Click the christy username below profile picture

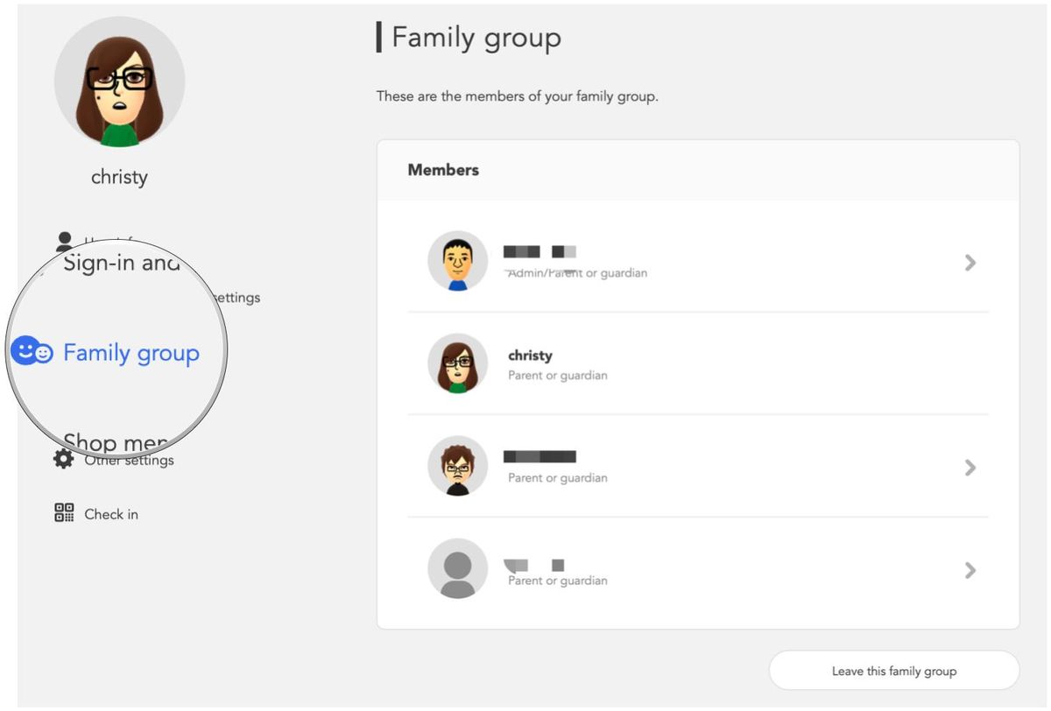tap(119, 177)
